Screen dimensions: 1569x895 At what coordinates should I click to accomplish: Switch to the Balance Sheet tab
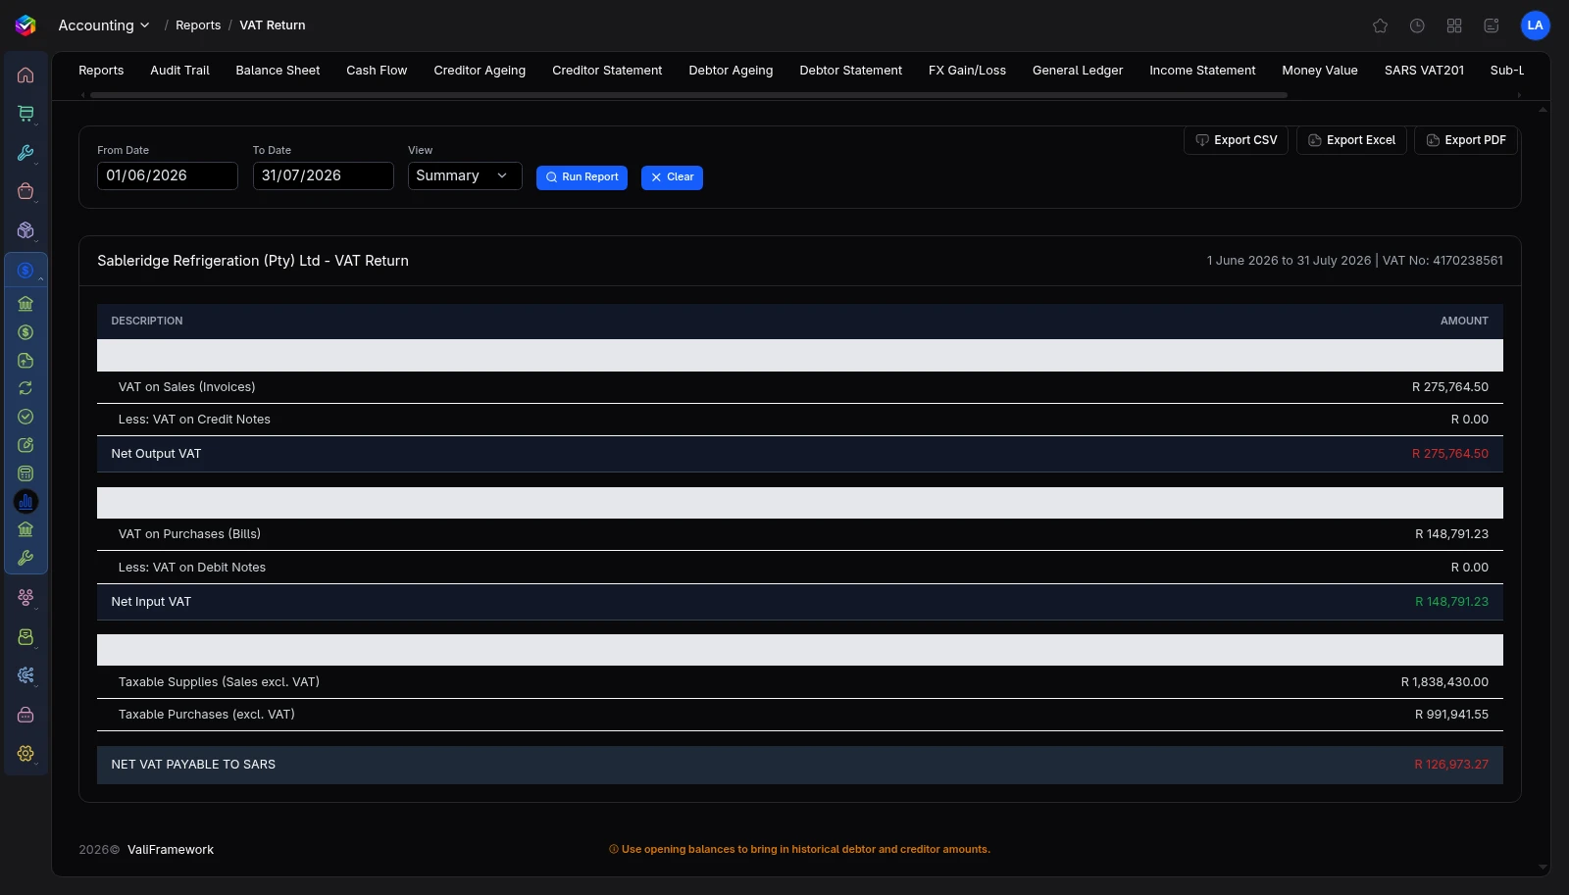click(x=278, y=71)
